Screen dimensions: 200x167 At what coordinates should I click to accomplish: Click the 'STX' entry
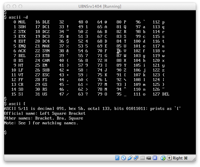coord(22,32)
